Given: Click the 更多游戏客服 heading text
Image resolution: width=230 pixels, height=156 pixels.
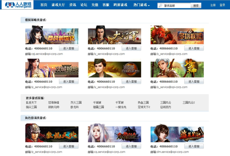Looking at the screenshot, I should click(35, 98).
